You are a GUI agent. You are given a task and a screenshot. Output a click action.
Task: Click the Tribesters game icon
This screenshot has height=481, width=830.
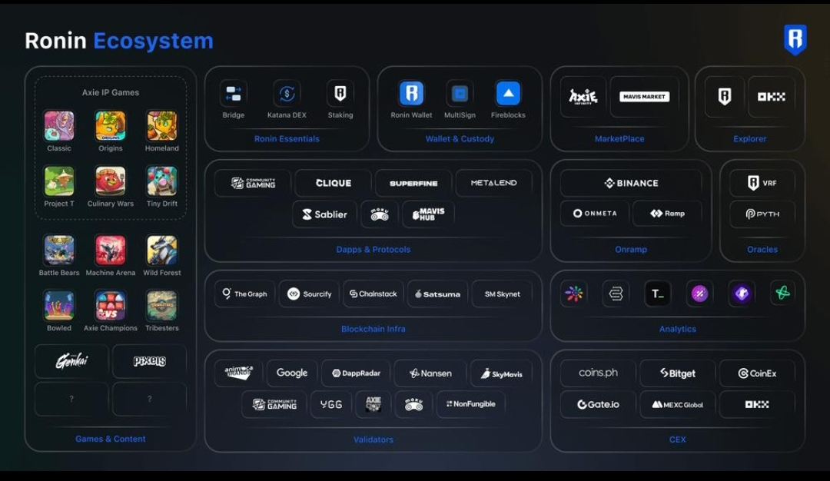[x=162, y=305]
